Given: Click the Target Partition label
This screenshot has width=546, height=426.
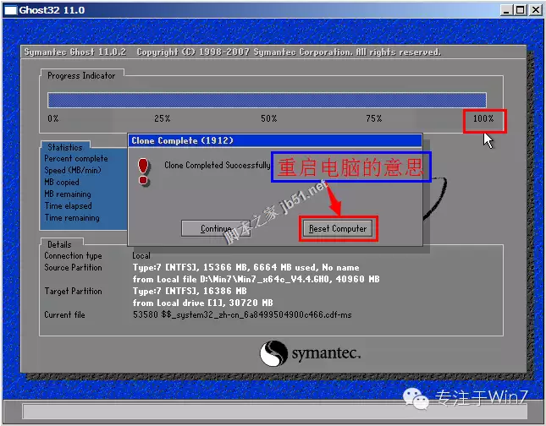Looking at the screenshot, I should pos(73,291).
